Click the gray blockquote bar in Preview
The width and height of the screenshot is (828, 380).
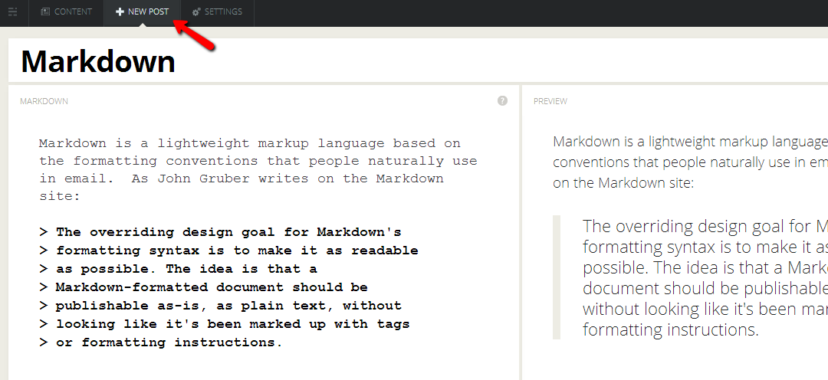(557, 277)
